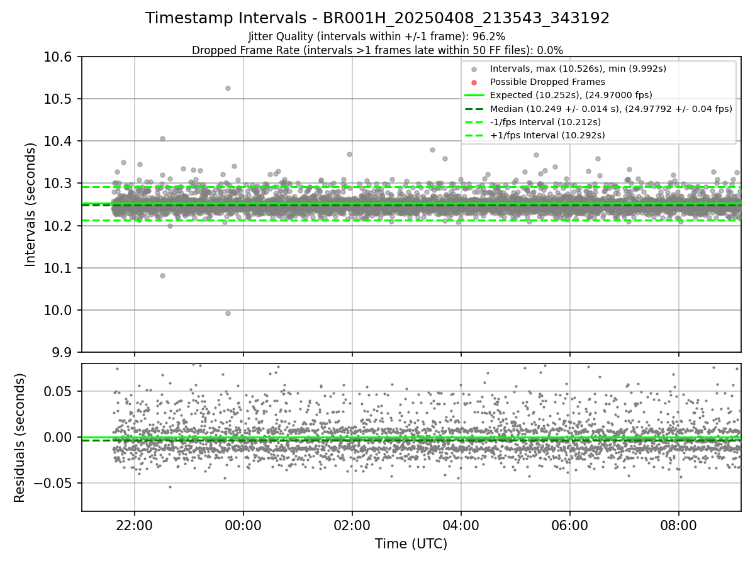Click the plot title 'Timestamp Intervals - BR001H_20250408_213543_343192'
This screenshot has width=755, height=566.
pos(377,18)
